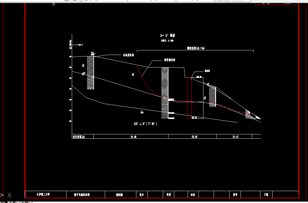This screenshot has width=308, height=203.
Task: Select the red anti-slide pile rectangle
Action: (189, 98)
